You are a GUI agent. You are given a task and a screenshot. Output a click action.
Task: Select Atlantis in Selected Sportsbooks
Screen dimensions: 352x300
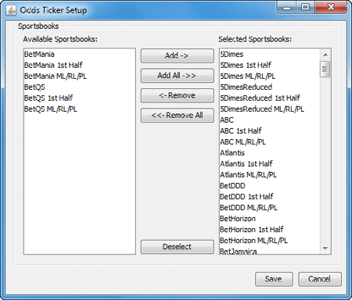pos(270,152)
